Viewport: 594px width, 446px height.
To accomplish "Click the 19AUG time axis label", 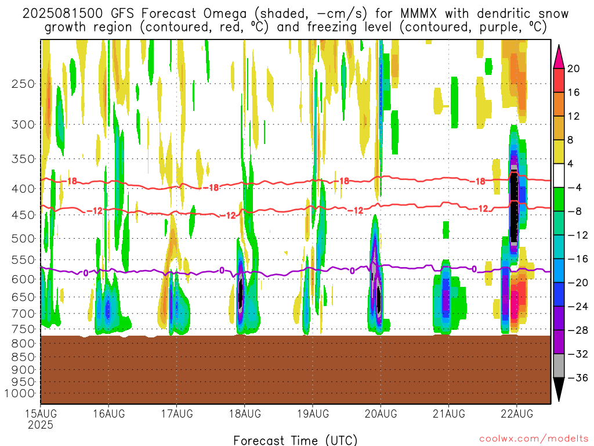I will pyautogui.click(x=313, y=413).
